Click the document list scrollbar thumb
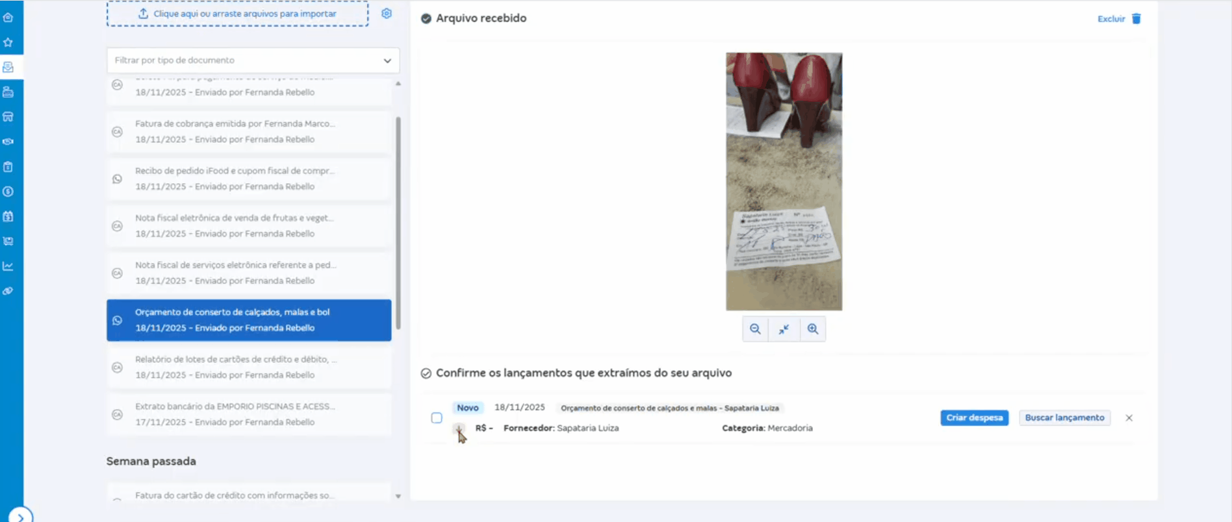The height and width of the screenshot is (522, 1232). (398, 223)
